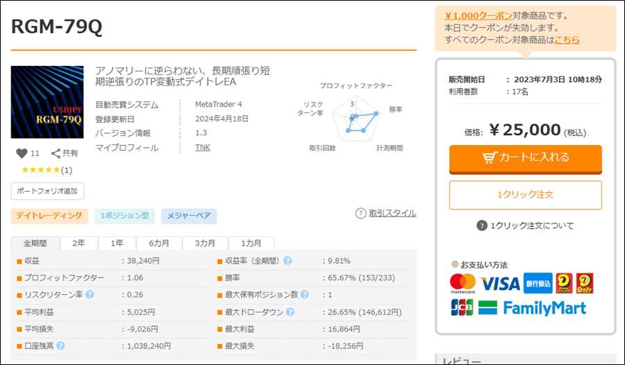Click the five-star rating stars
This screenshot has height=365, width=625.
tap(41, 170)
